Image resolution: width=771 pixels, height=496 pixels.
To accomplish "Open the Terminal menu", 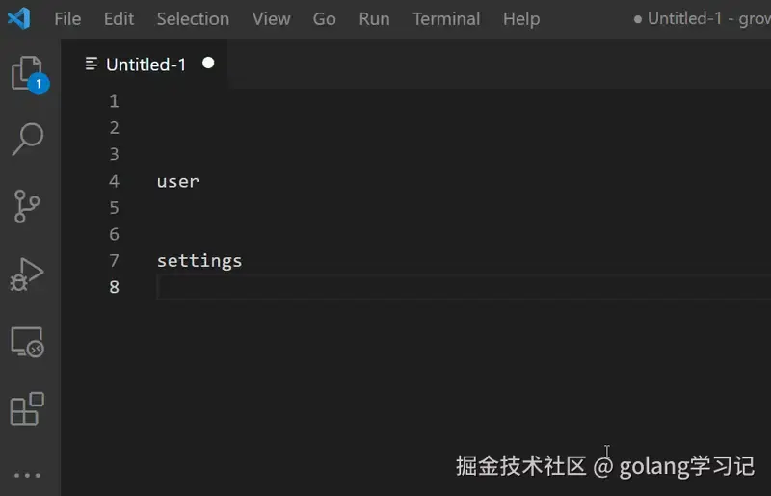I will [x=446, y=19].
